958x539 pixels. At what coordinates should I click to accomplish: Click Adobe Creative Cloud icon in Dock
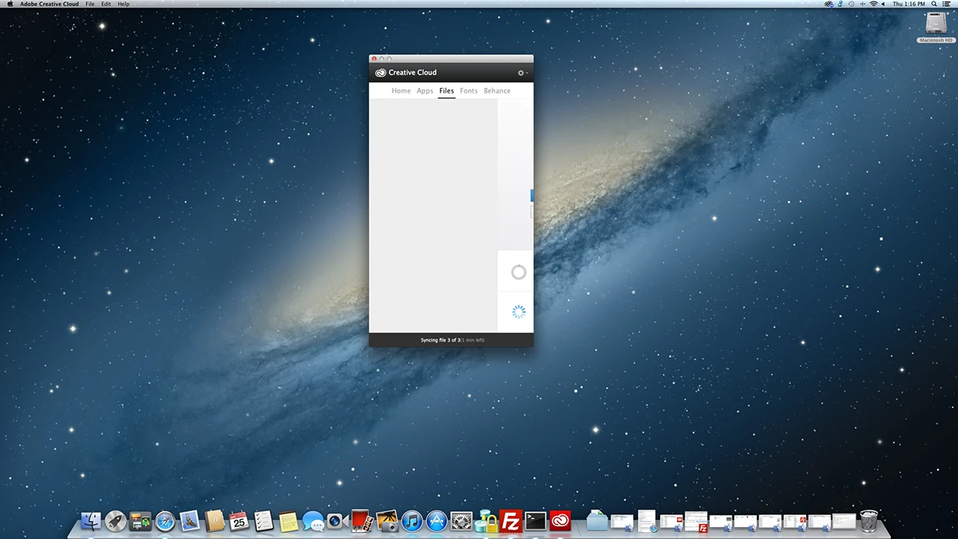pos(560,521)
